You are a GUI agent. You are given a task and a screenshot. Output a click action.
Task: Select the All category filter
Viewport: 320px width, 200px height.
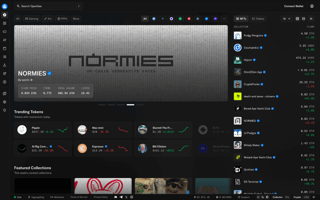coord(18,19)
